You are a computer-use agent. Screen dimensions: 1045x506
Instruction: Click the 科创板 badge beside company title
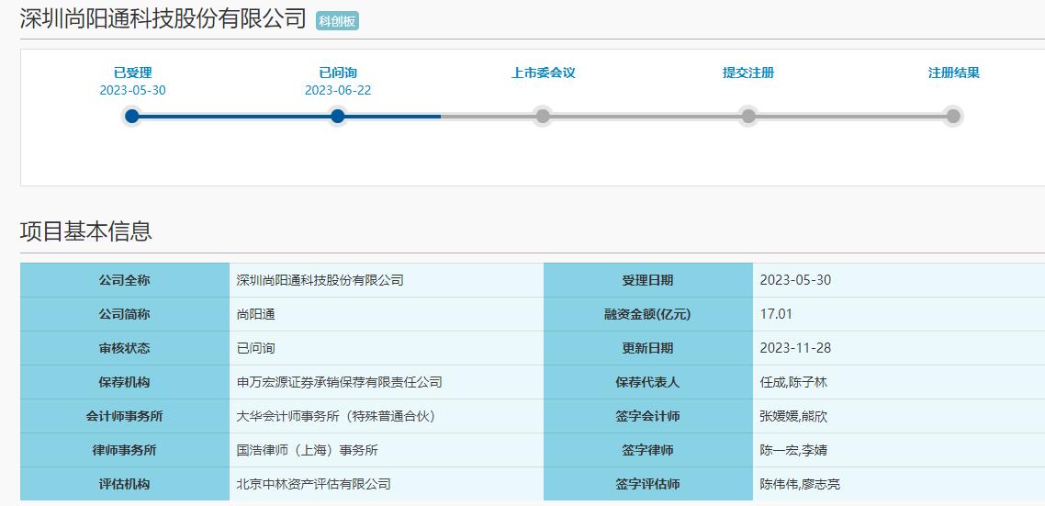coord(337,21)
